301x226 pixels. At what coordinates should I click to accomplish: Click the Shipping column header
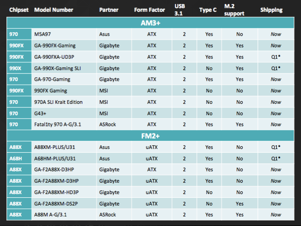(271, 10)
